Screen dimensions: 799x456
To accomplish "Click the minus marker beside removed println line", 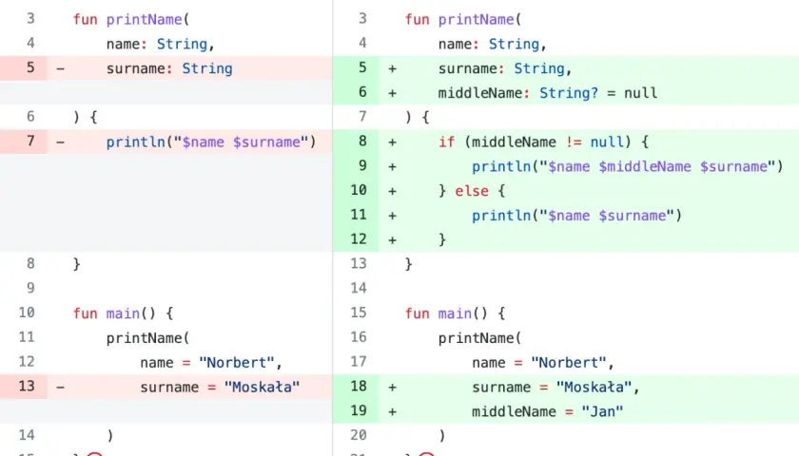I will pos(60,142).
